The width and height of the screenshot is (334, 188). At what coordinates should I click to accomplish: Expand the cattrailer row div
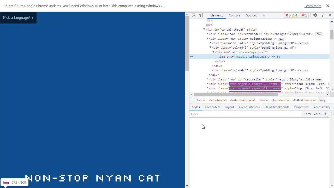point(207,79)
